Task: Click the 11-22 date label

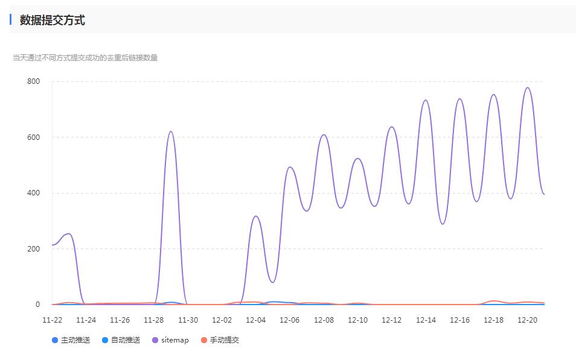Action: click(x=52, y=320)
